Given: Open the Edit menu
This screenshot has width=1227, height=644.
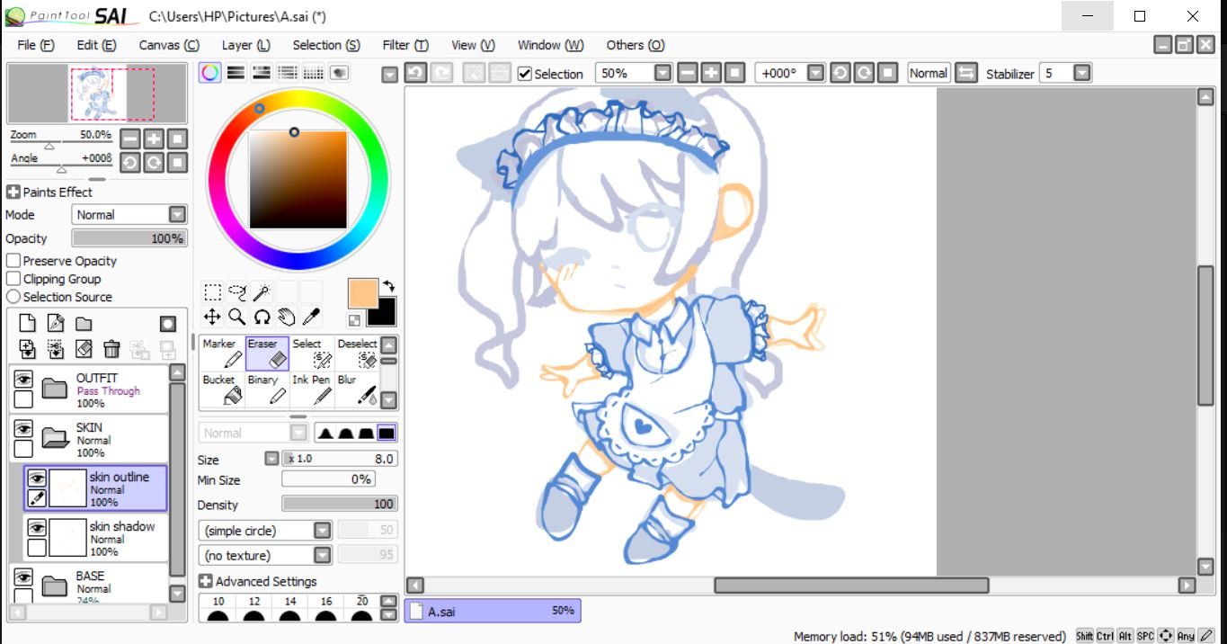Looking at the screenshot, I should [96, 45].
